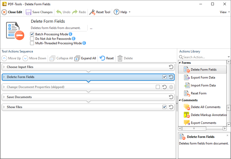231x159 pixels.
Task: Click the library scroll up arrow
Action: coord(229,62)
